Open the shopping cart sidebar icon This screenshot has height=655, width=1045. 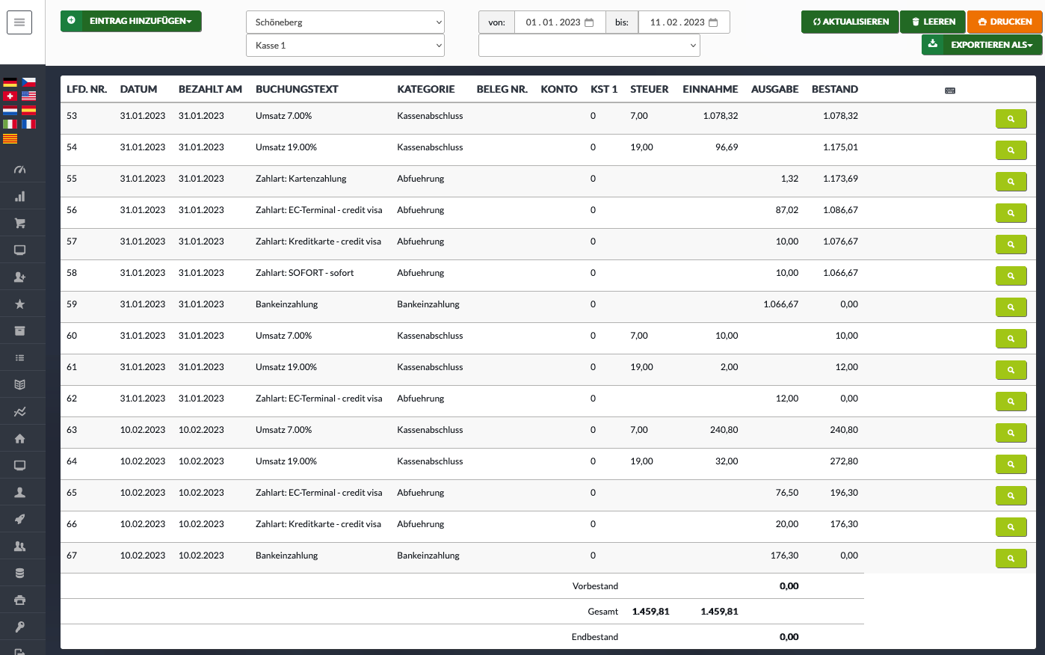(20, 224)
